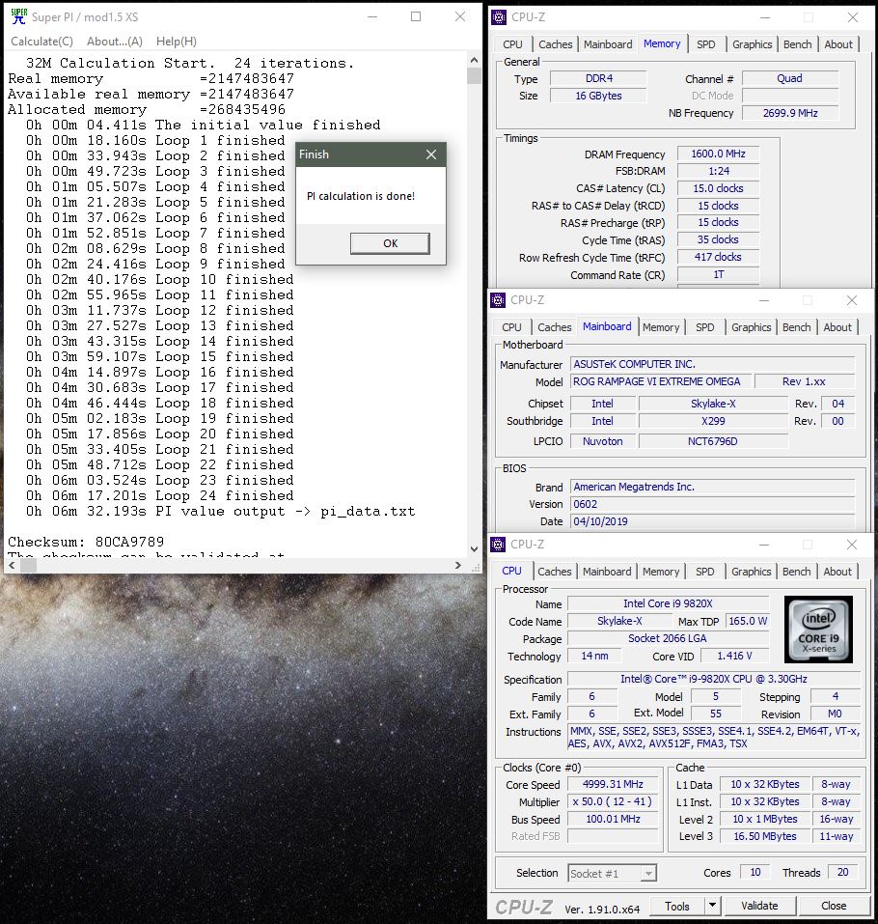Open CPU tab in Memory CPU-Z window
The width and height of the screenshot is (878, 924).
(512, 44)
